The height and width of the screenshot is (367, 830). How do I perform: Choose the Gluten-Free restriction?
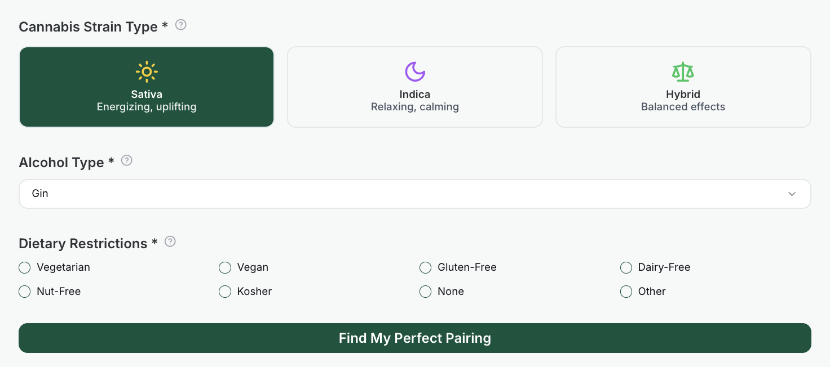click(426, 267)
